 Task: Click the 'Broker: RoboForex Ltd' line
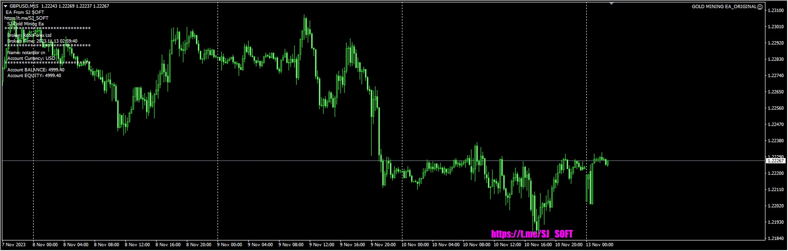coord(29,35)
